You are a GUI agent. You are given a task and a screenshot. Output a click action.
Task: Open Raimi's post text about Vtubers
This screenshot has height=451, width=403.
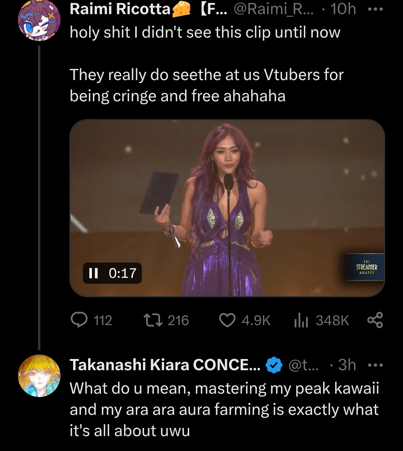206,85
